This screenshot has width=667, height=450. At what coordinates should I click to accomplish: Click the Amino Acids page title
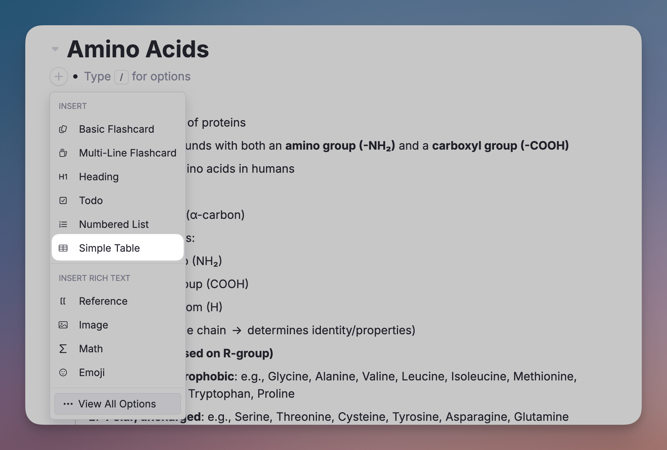138,49
